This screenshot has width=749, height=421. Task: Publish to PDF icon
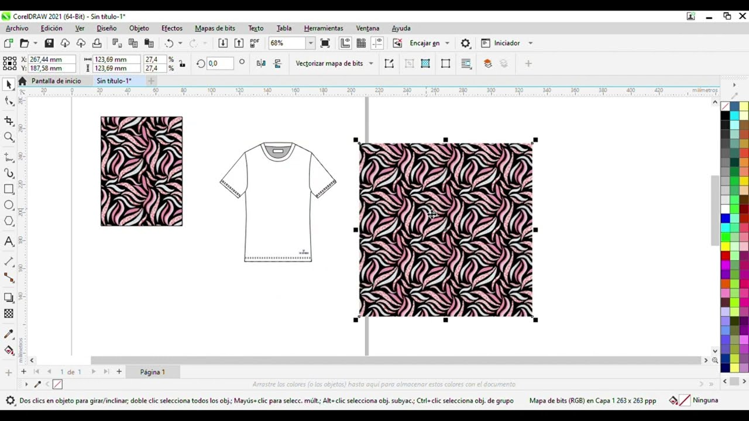255,43
